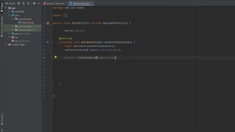Screen dimensions: 235x132
Task: Switch to activity_main.xml tab
Action: pos(55,3)
